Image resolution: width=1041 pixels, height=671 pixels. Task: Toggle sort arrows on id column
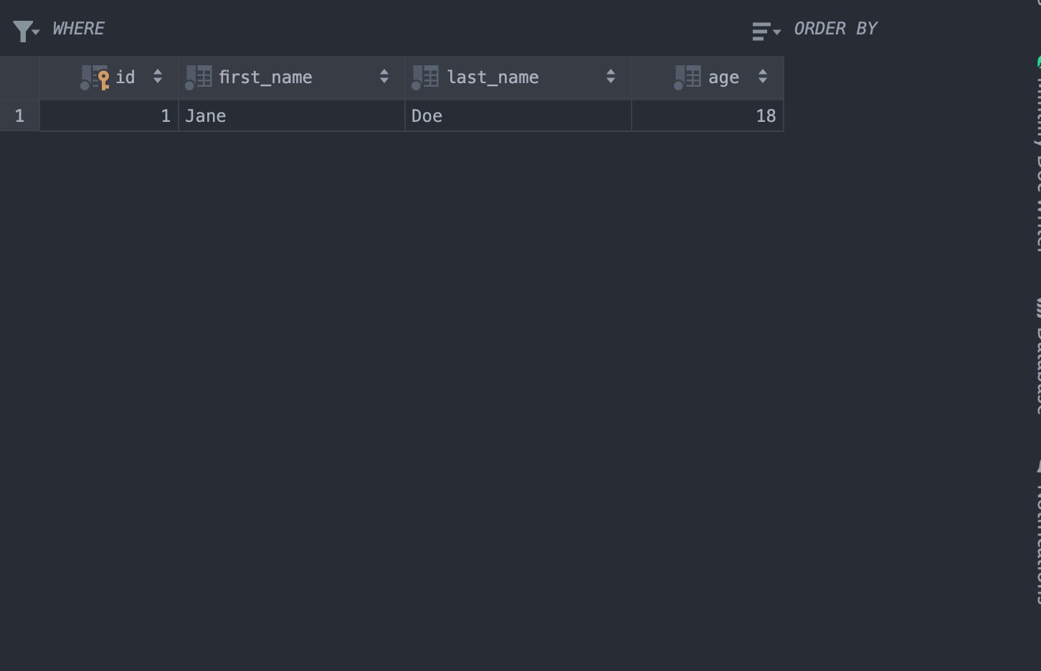coord(158,77)
